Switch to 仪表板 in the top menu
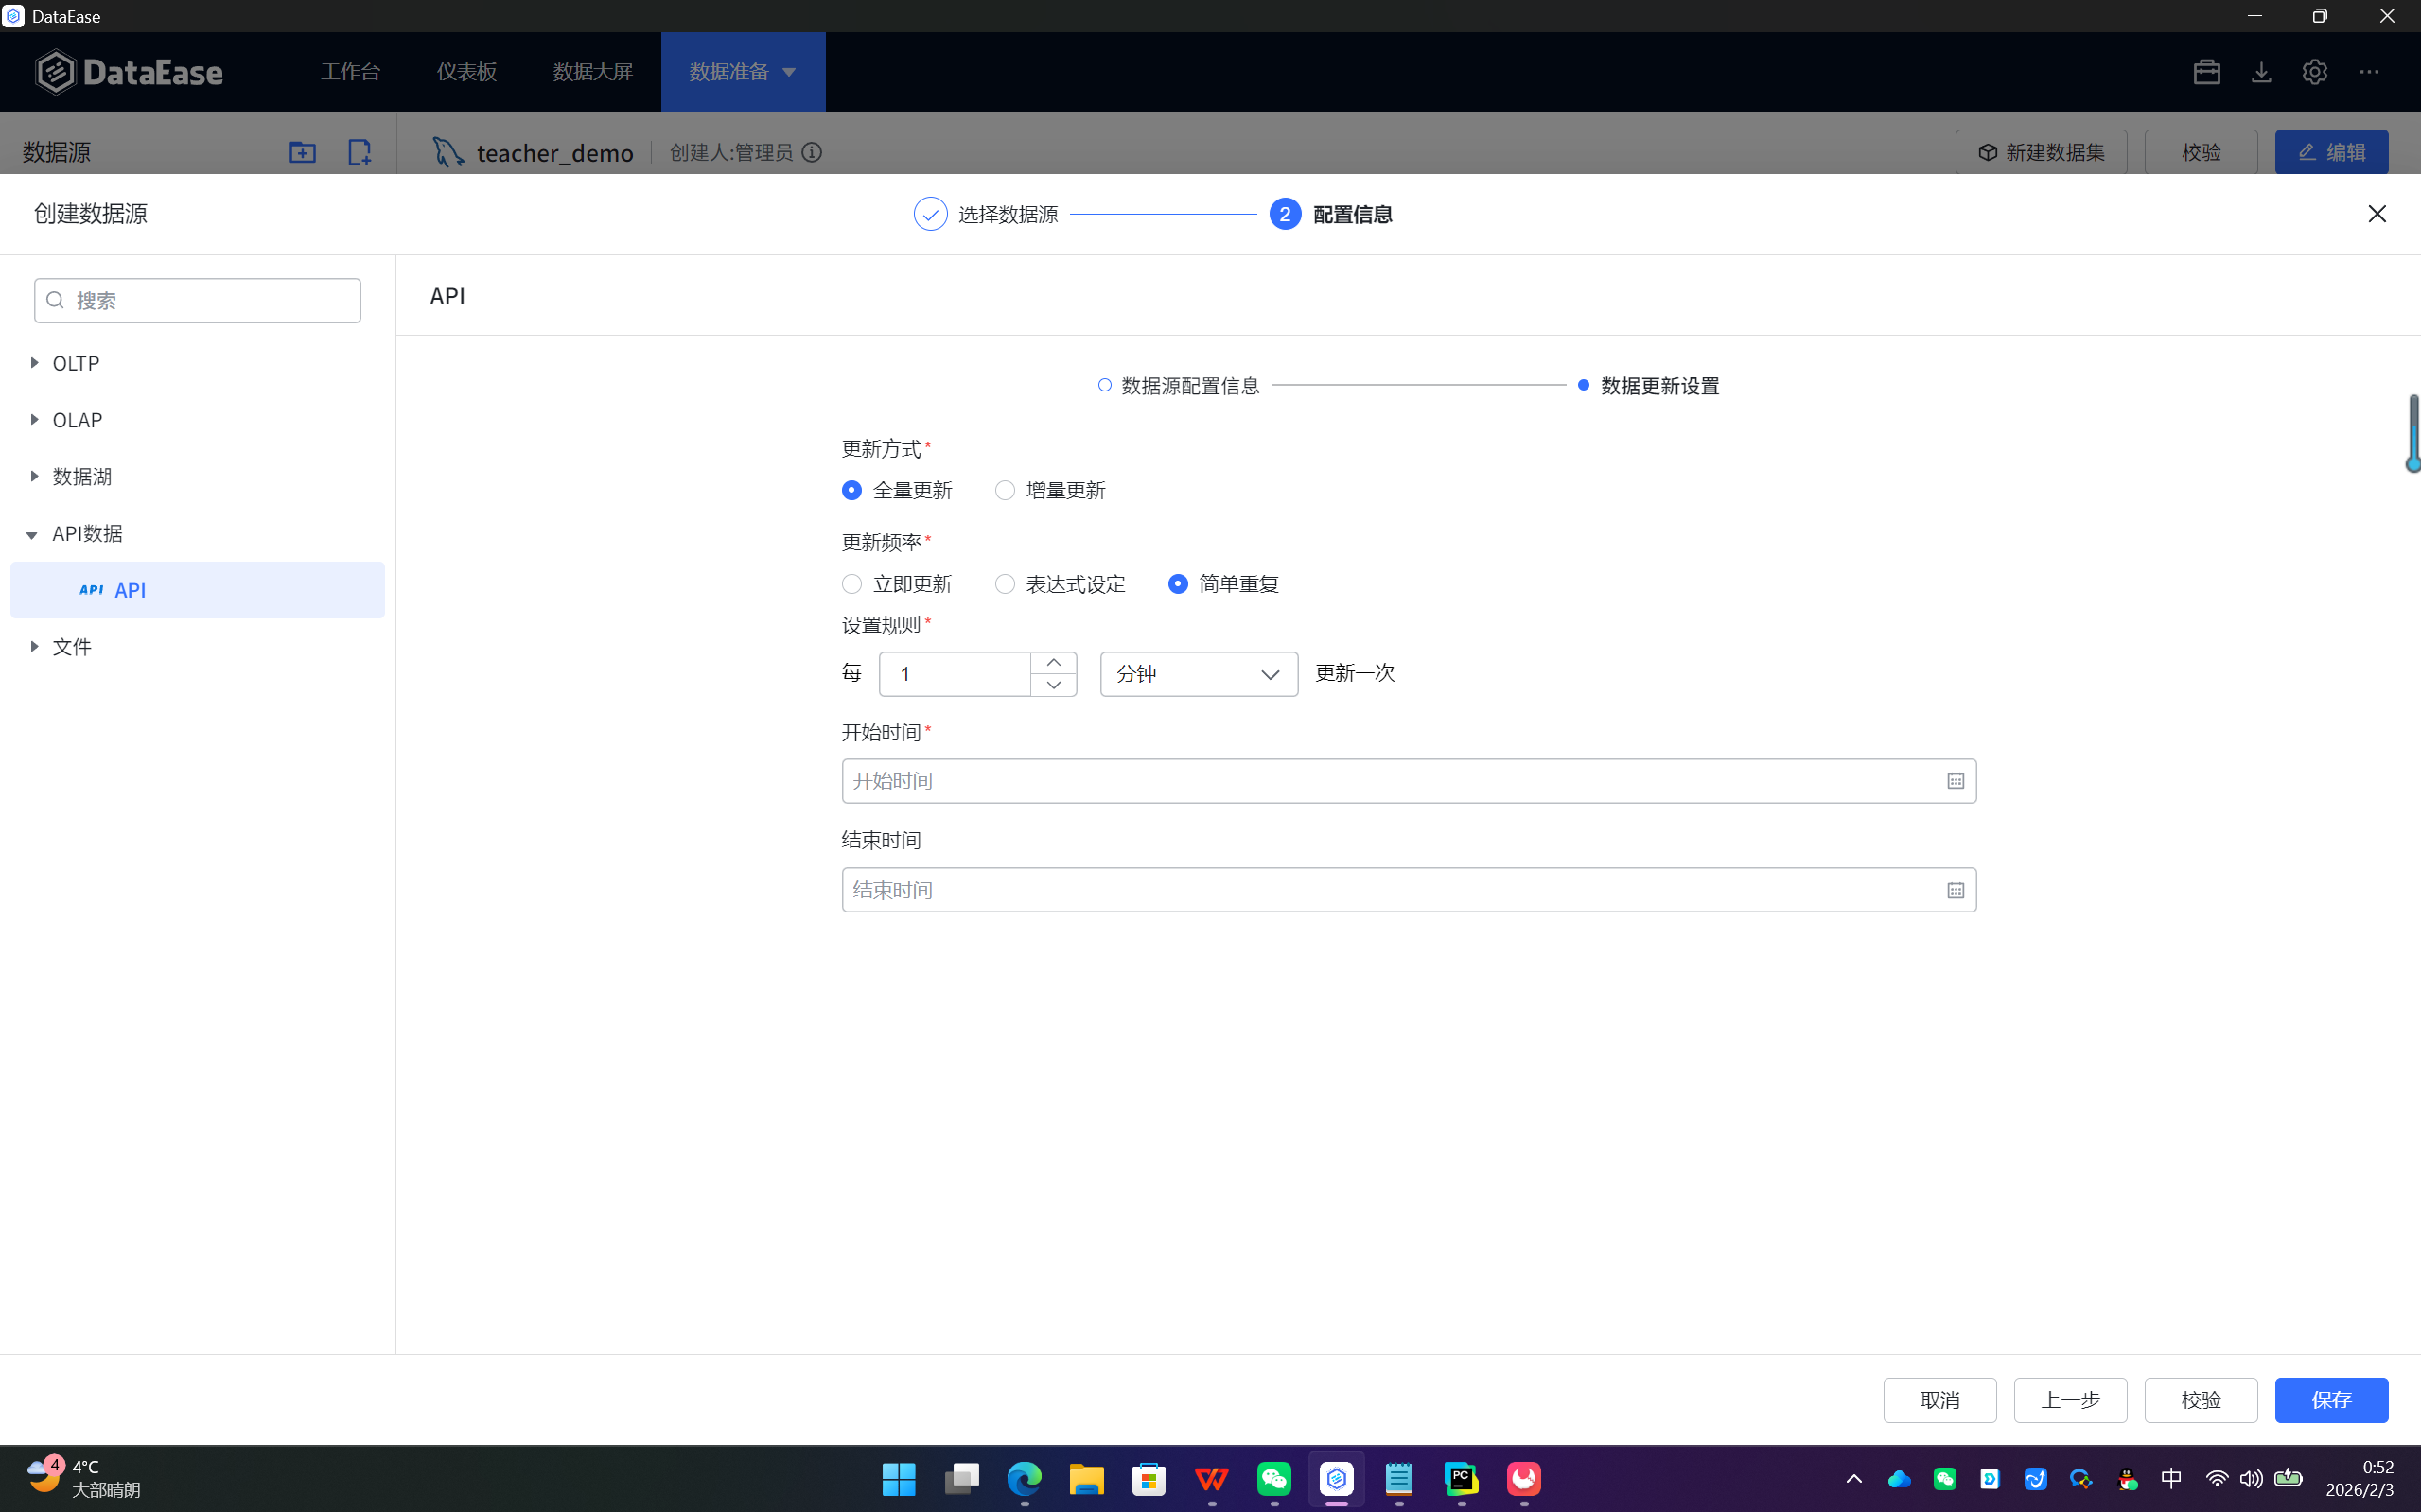 point(466,72)
